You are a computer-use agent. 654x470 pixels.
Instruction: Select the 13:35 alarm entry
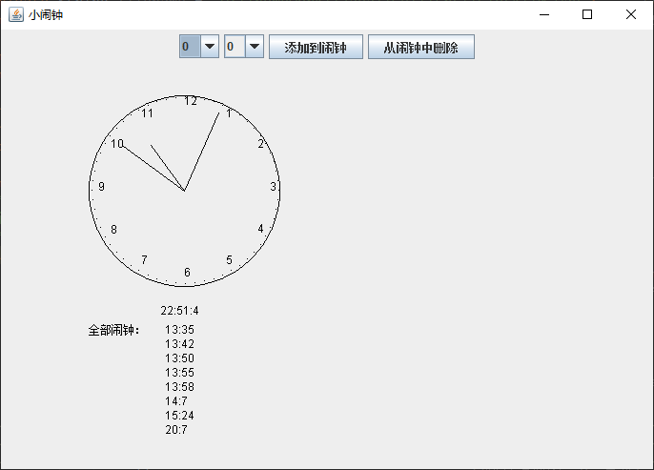179,330
